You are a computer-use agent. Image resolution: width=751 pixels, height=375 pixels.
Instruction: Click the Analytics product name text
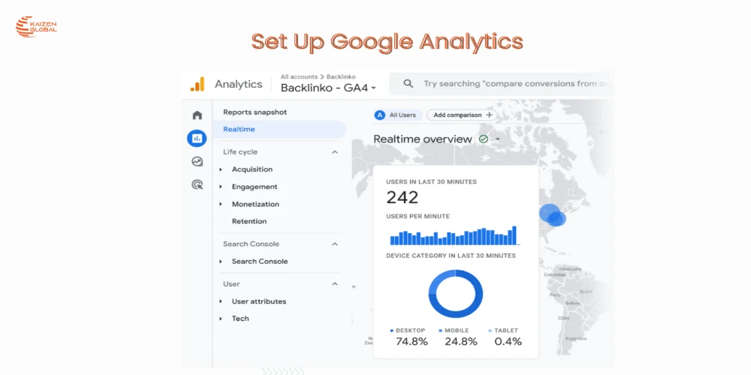point(238,84)
